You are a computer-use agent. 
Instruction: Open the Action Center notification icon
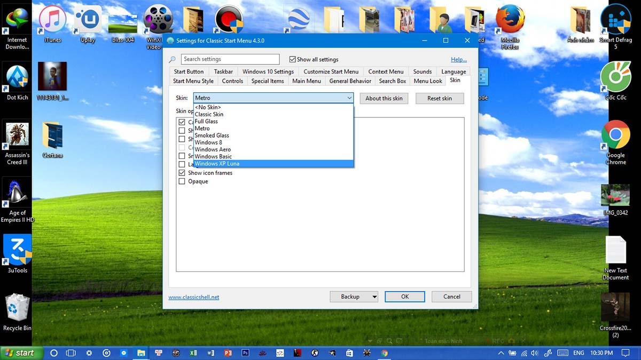coord(626,353)
